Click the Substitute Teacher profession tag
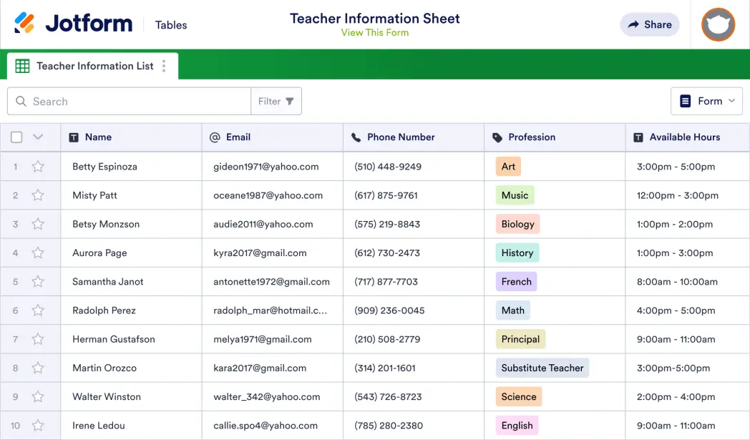 click(x=542, y=368)
